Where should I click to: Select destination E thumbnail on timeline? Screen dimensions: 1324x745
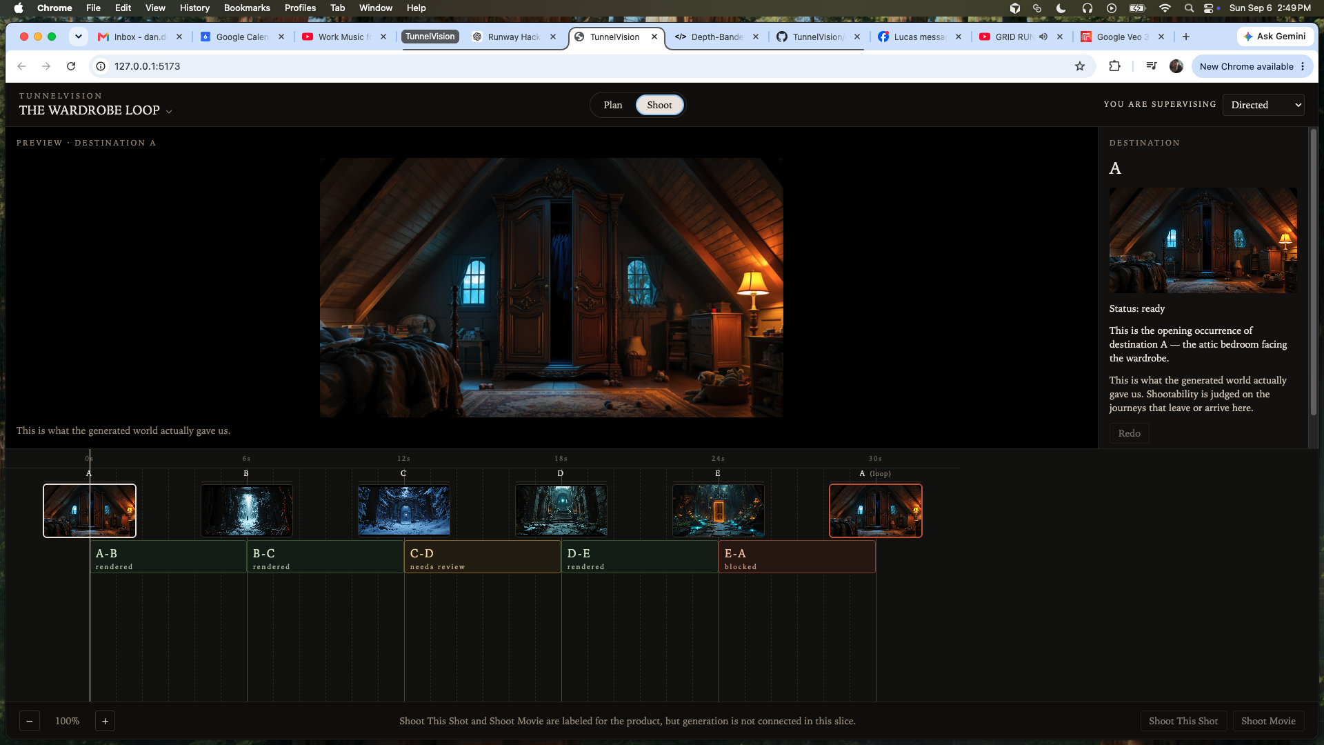click(x=718, y=510)
